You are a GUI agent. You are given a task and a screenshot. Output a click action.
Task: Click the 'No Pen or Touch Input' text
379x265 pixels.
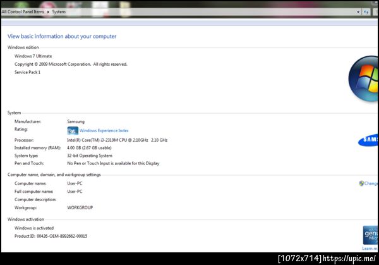(x=113, y=163)
